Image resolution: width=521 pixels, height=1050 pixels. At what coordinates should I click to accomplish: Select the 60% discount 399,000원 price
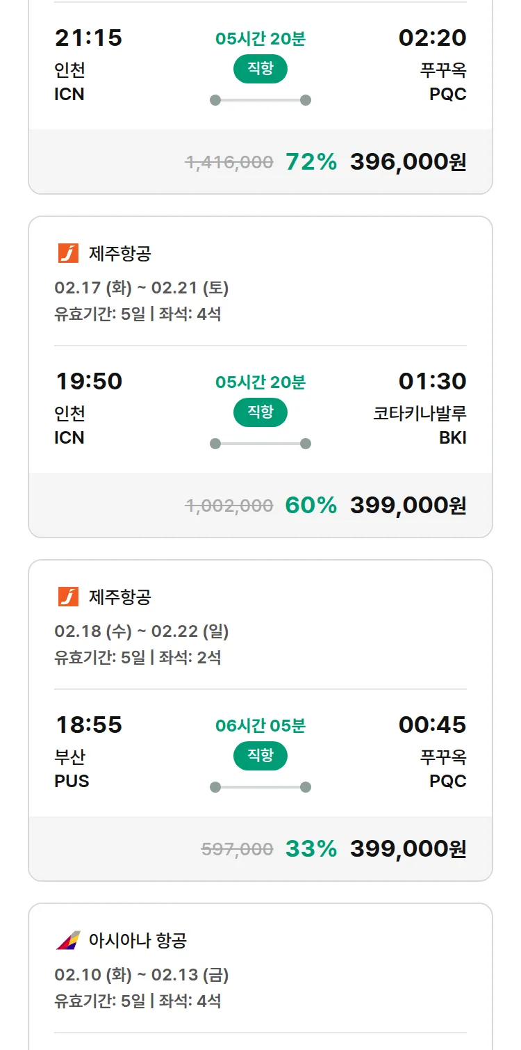(x=408, y=505)
